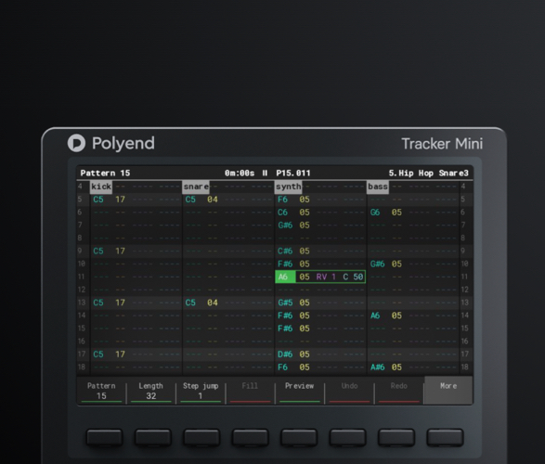Image resolution: width=545 pixels, height=464 pixels.
Task: Select the Pattern 15 bottom menu item
Action: pos(101,391)
